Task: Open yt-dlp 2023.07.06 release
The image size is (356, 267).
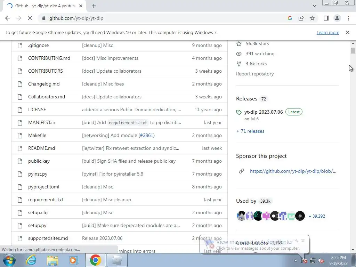Action: [x=264, y=112]
